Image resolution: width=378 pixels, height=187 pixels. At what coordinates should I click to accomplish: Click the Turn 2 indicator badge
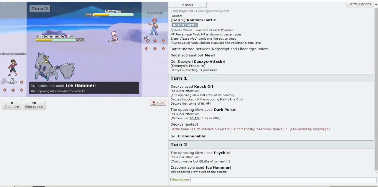click(x=40, y=9)
